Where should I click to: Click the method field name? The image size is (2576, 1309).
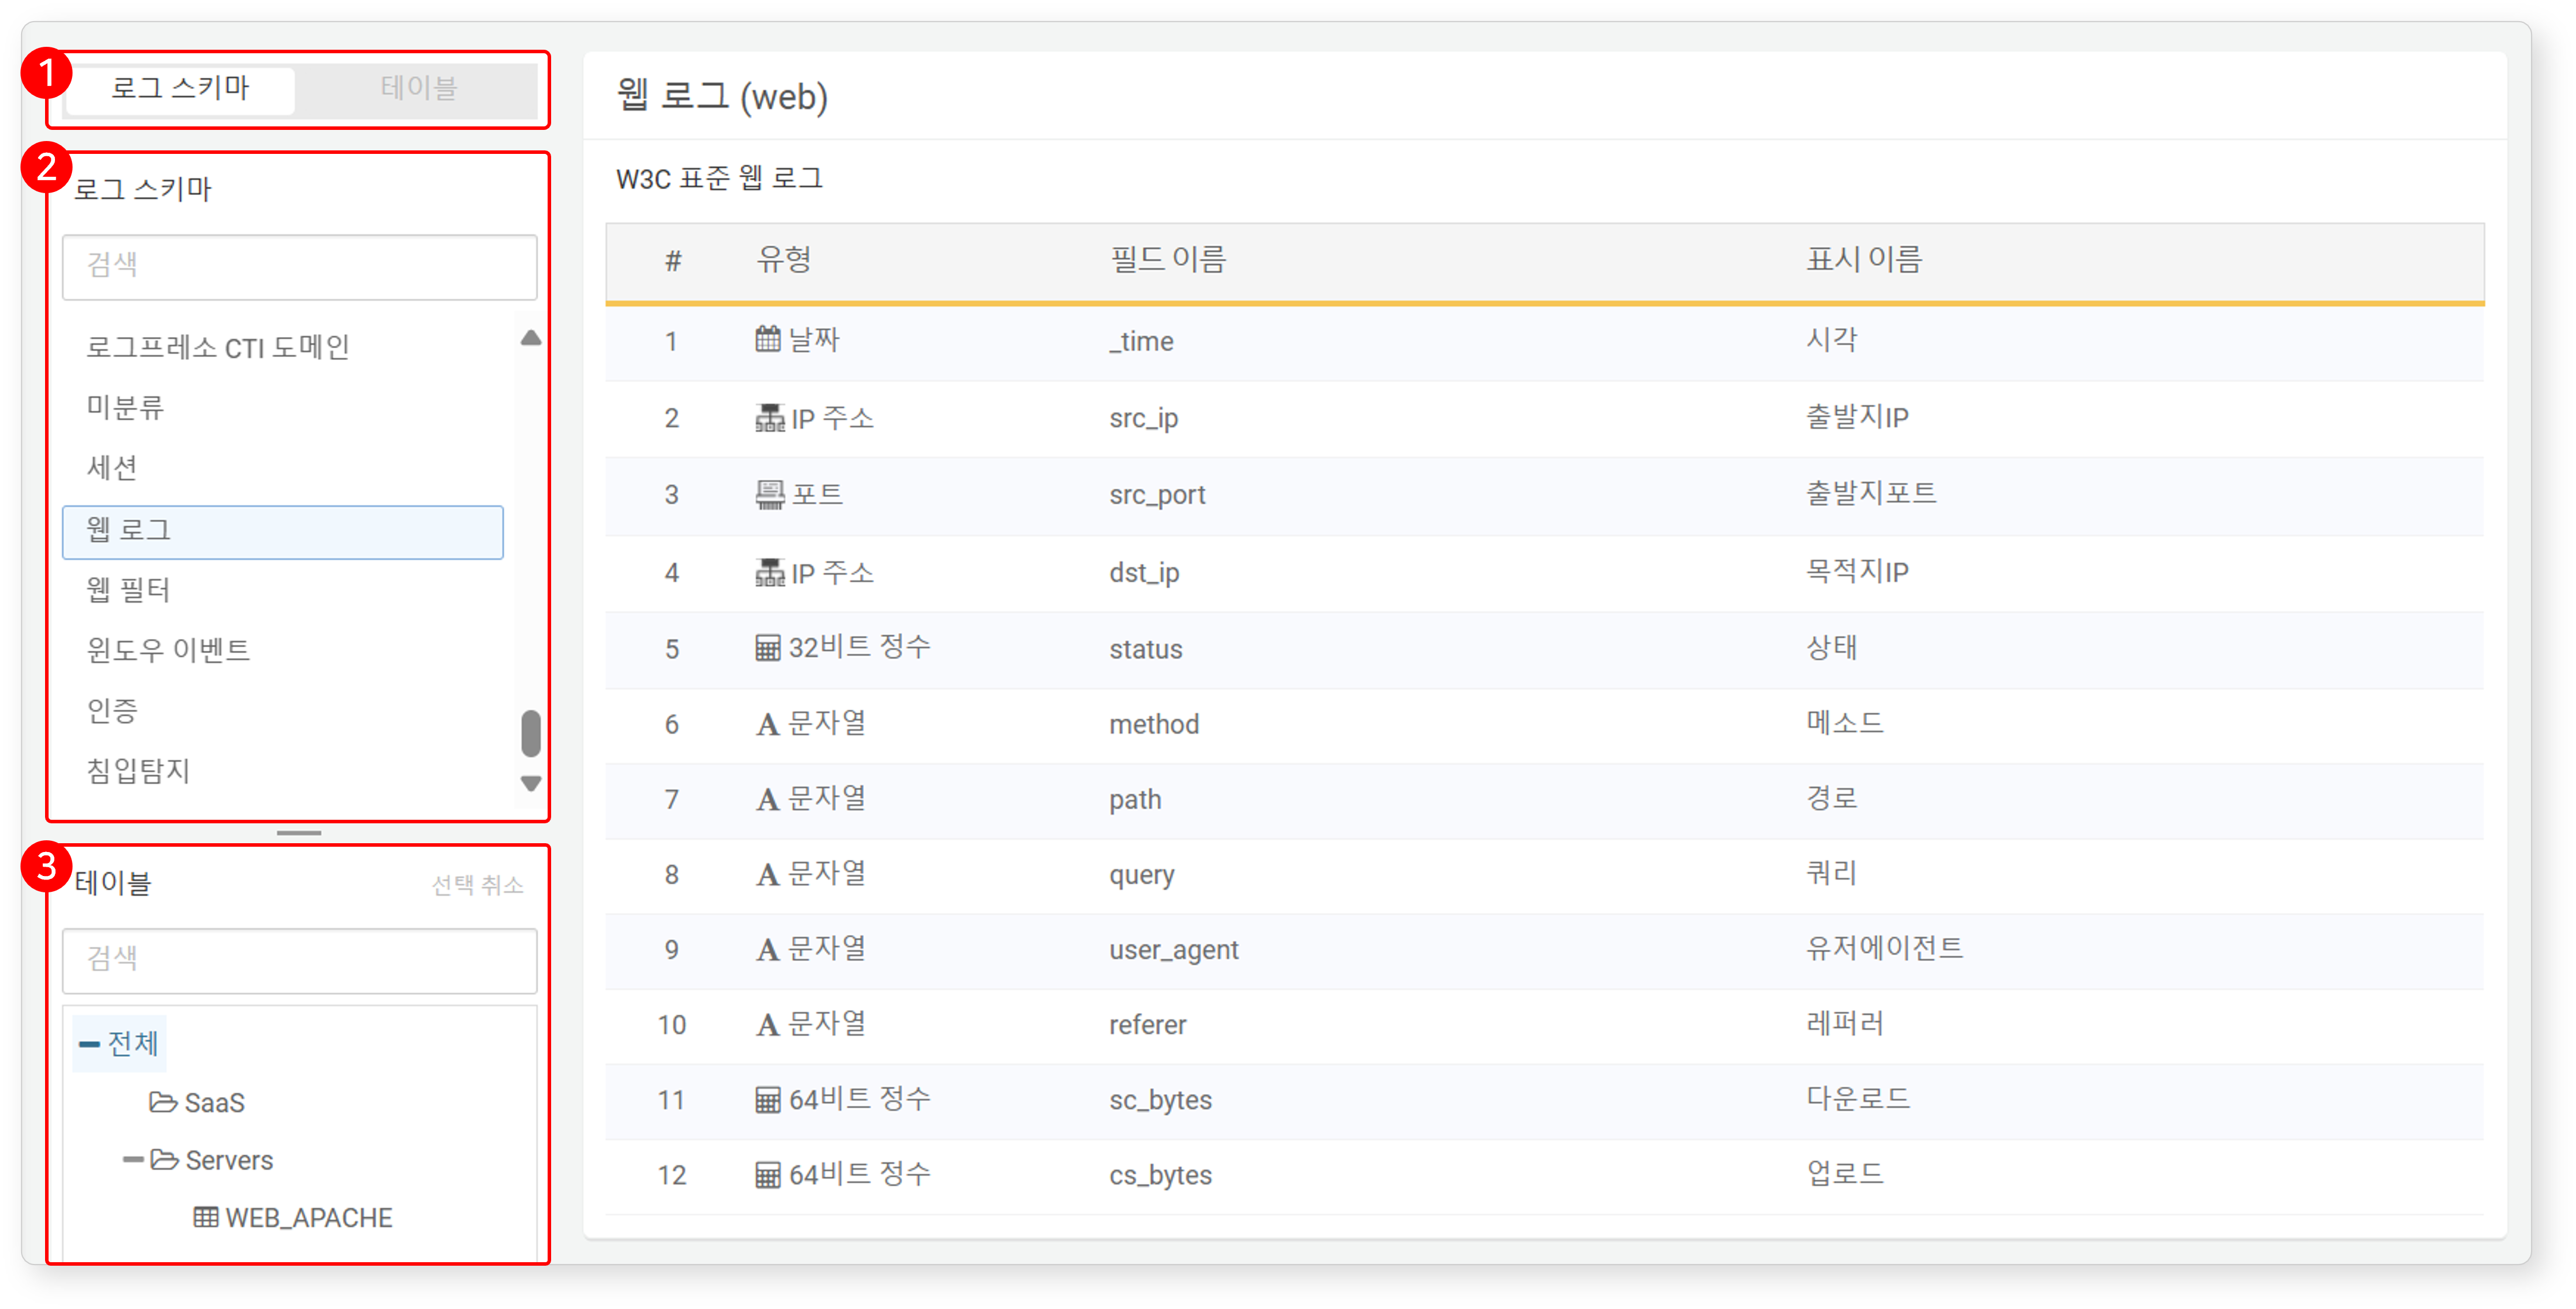click(x=1153, y=724)
